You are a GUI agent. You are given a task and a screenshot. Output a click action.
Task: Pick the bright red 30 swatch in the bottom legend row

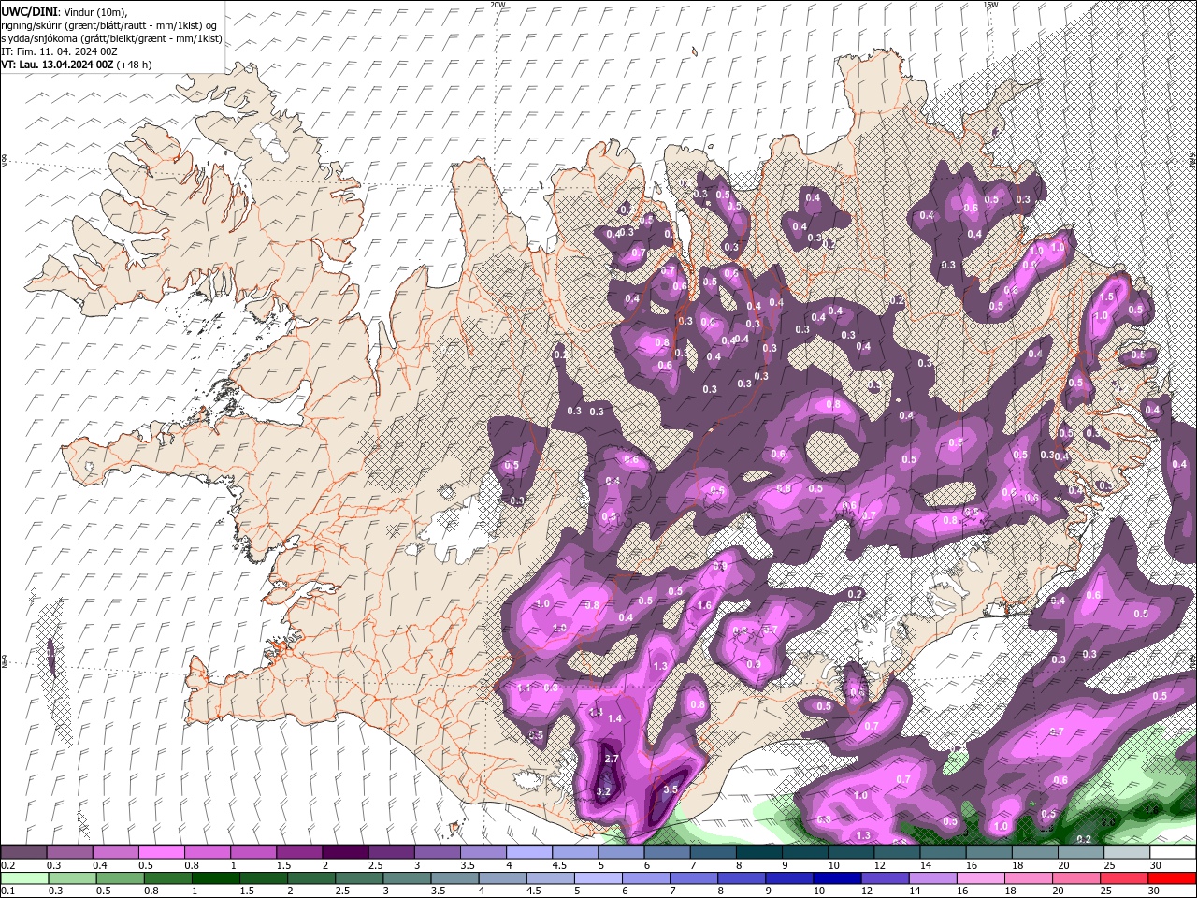[1172, 878]
